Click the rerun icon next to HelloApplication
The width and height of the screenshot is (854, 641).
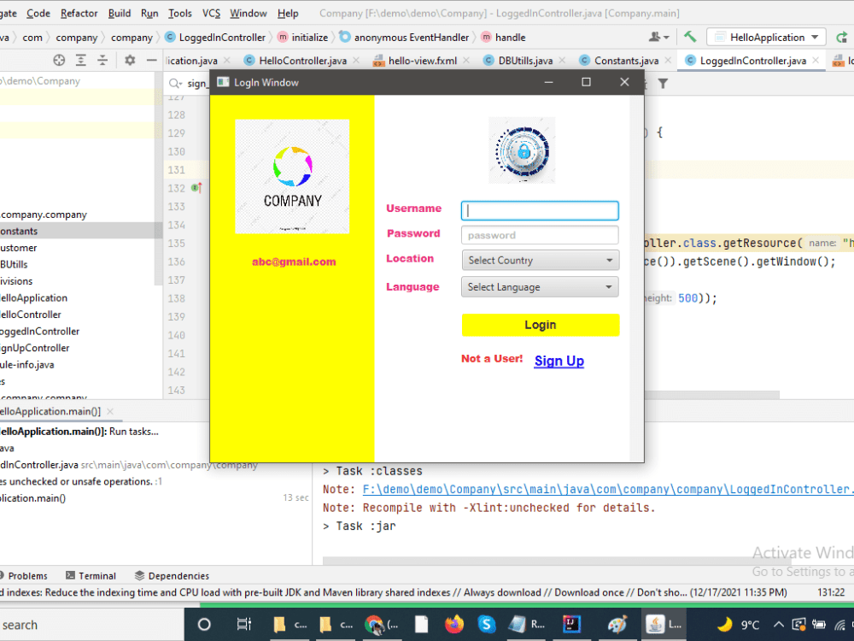point(842,37)
